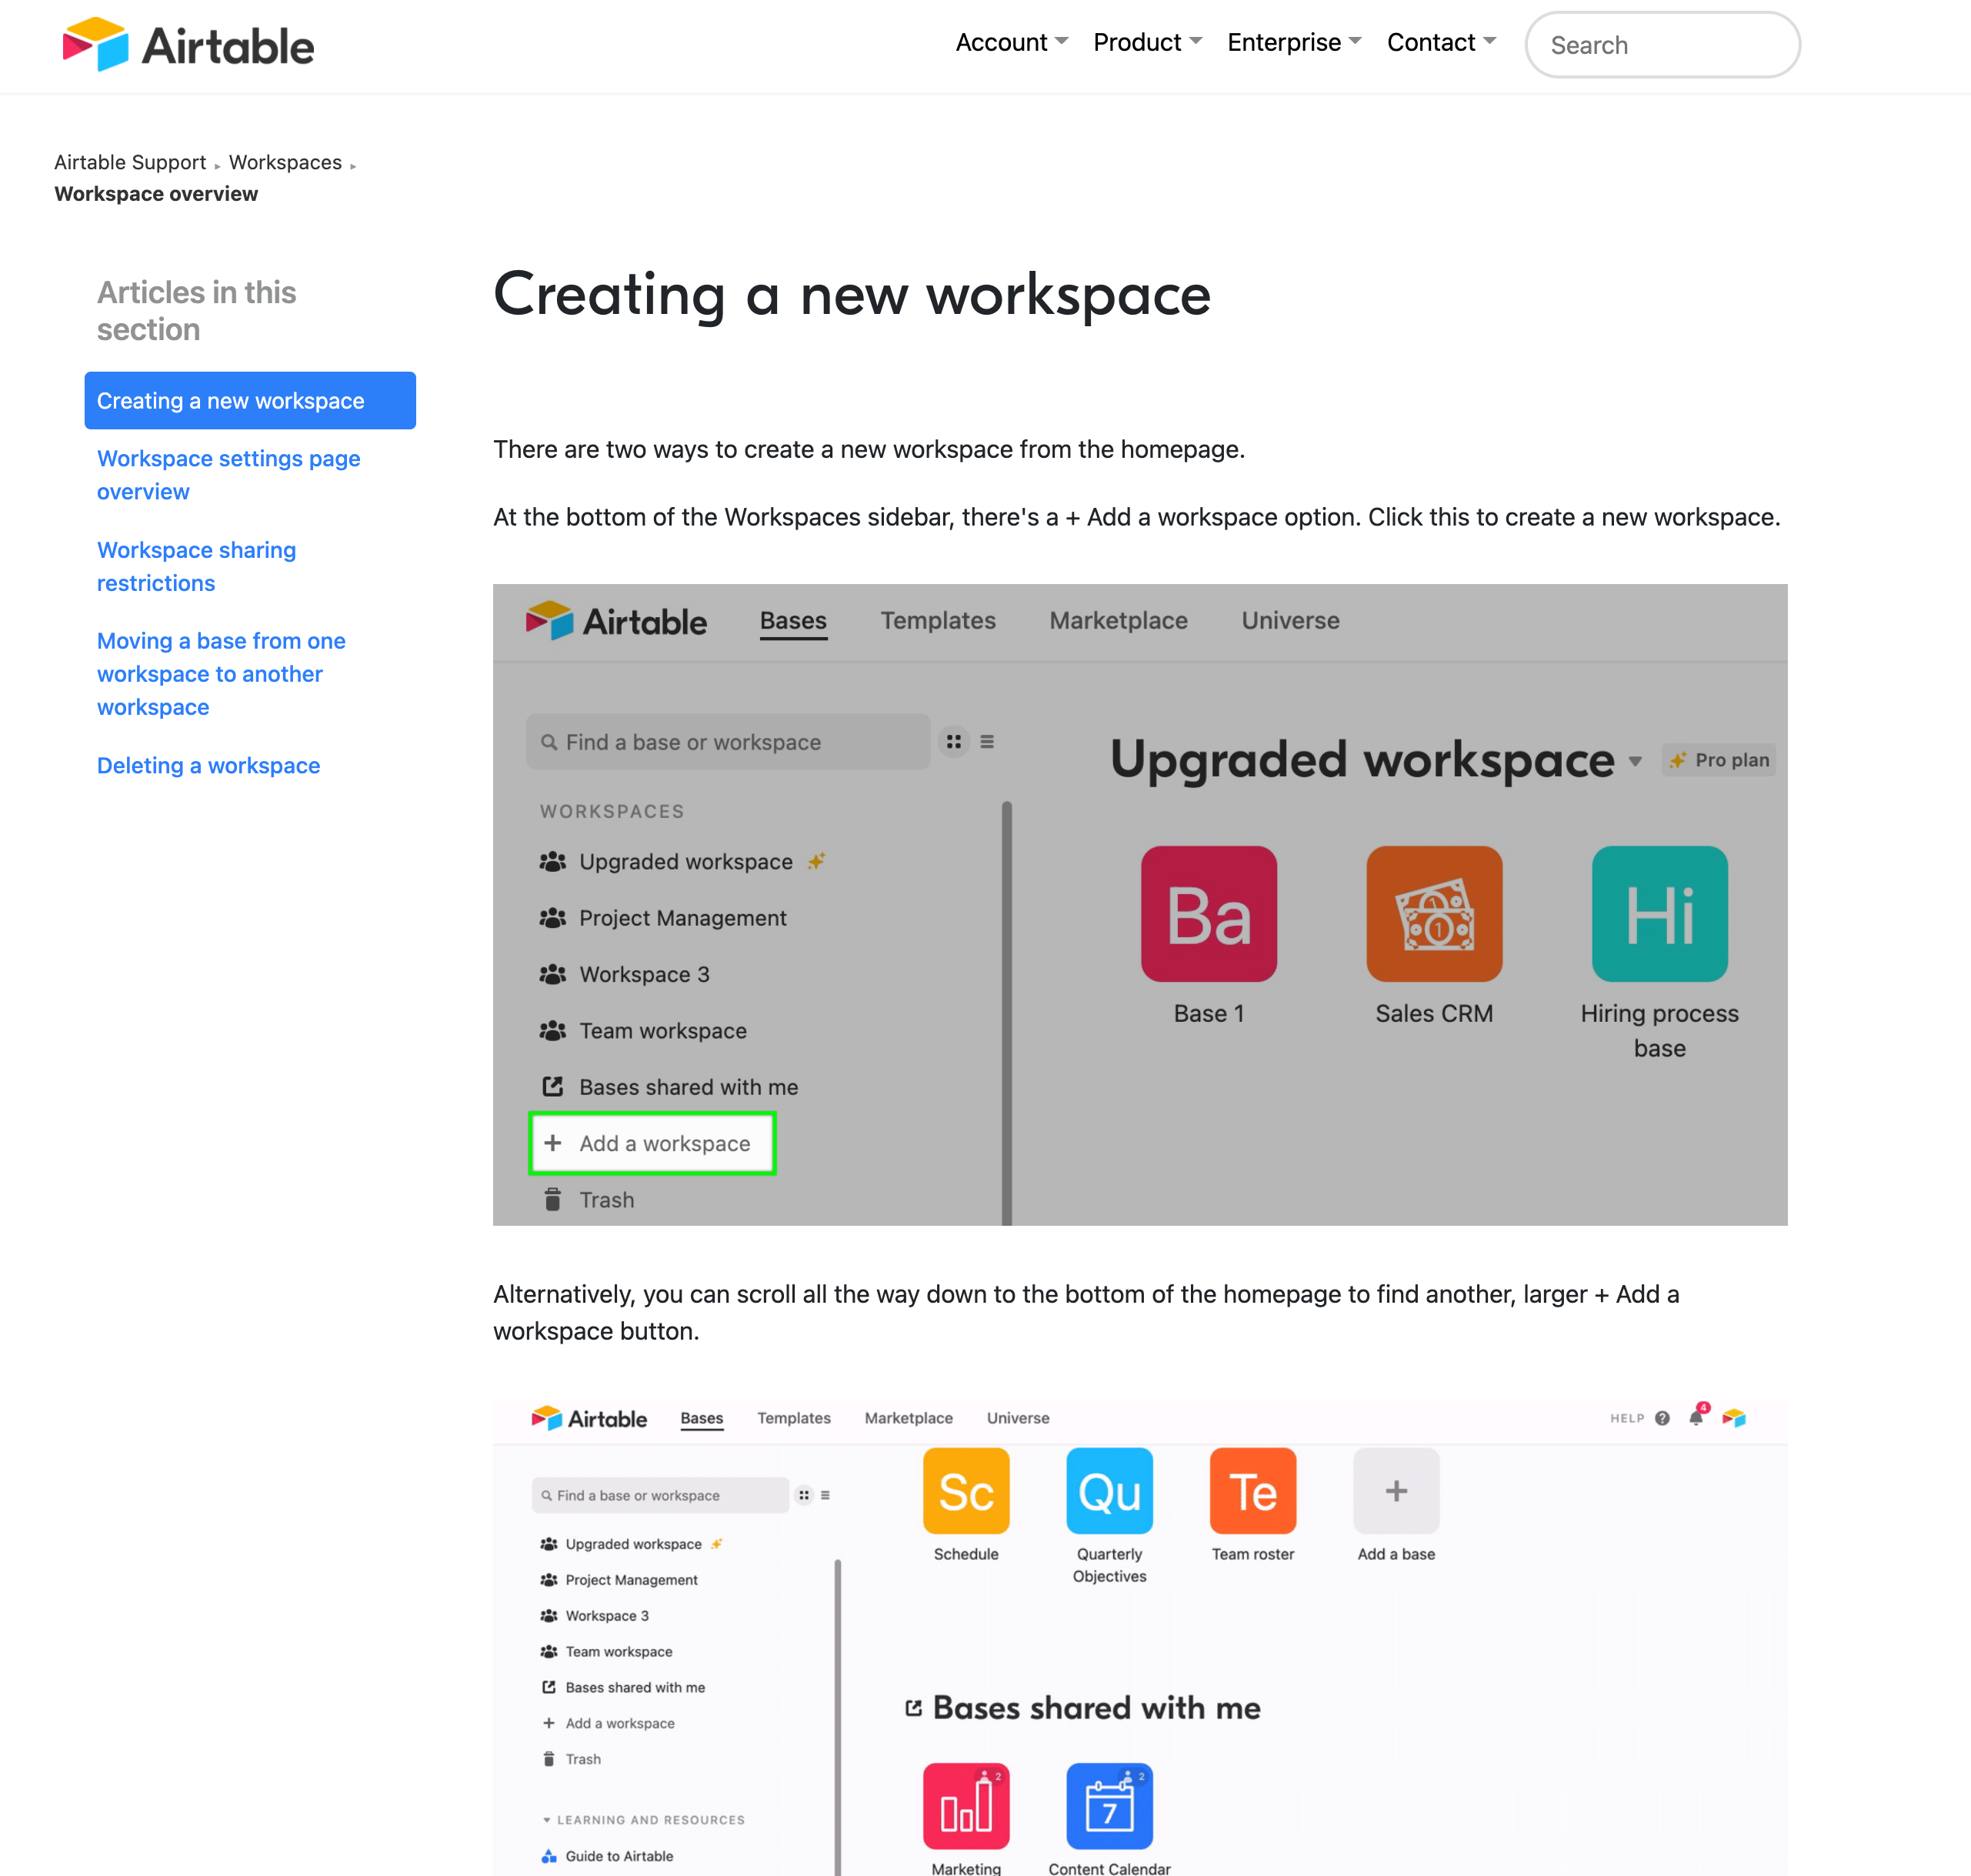Click the Workspace sharing restrictions article link
Viewport: 1971px width, 1876px height.
[x=195, y=566]
